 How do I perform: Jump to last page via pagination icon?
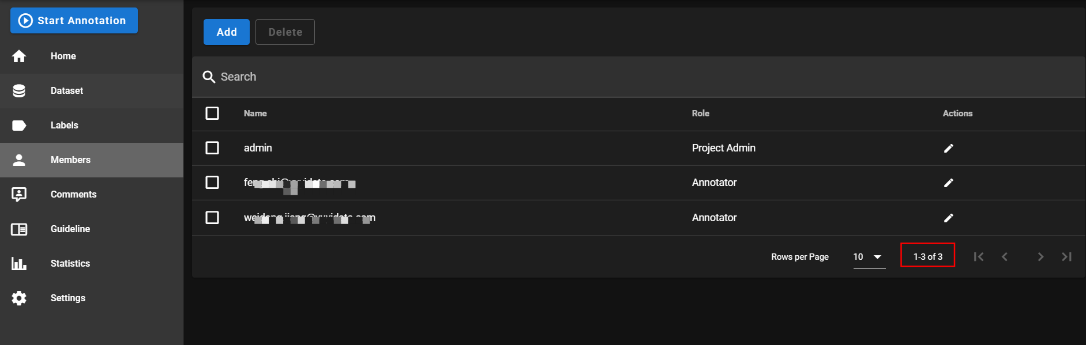[x=1067, y=256]
